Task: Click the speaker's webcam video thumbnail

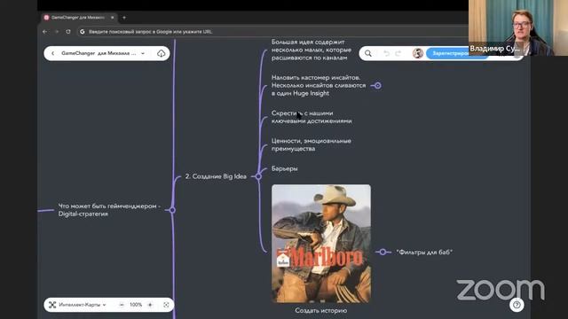Action: [x=518, y=27]
